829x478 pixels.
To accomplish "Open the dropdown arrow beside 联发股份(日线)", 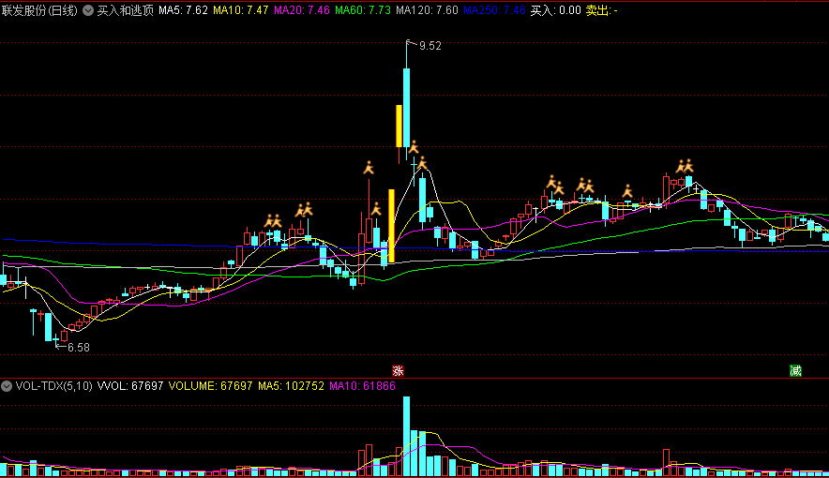I will [88, 10].
